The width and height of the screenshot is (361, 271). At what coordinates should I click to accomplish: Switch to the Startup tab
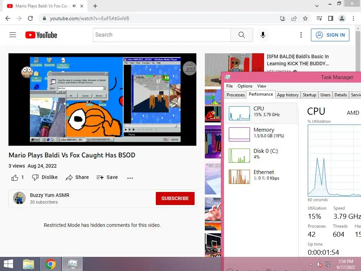pos(310,95)
